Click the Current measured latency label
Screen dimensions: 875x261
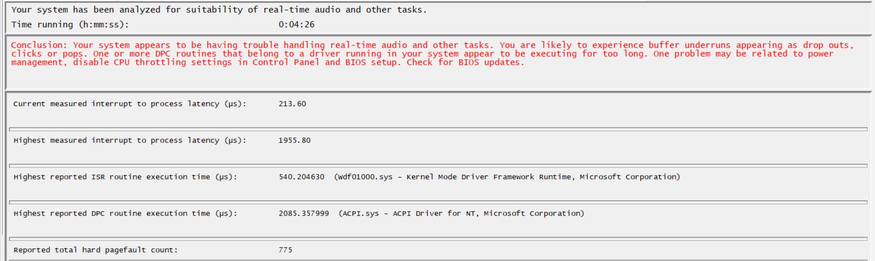129,104
